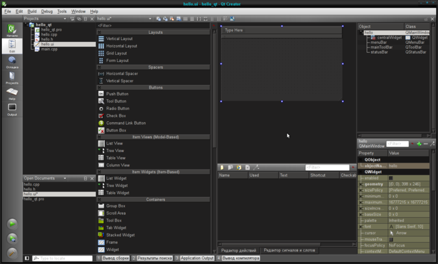The width and height of the screenshot is (438, 264).
Task: Click the Adjust Size toolbar icon
Action: pyautogui.click(x=232, y=19)
